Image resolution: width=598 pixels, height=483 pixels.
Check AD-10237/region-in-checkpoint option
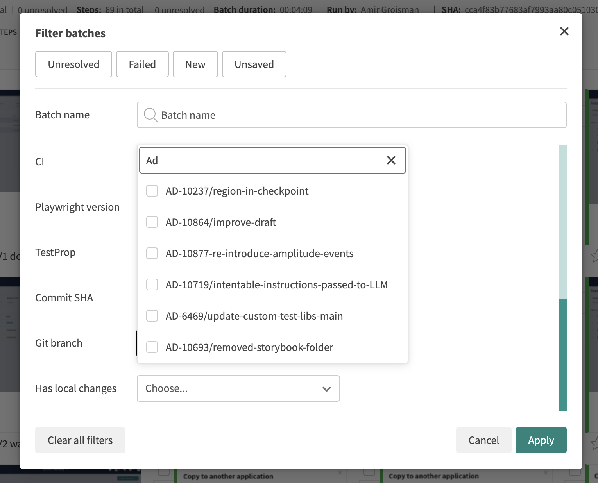(x=152, y=191)
